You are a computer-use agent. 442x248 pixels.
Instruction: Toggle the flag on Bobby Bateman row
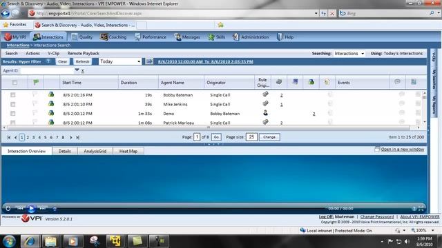click(35, 94)
